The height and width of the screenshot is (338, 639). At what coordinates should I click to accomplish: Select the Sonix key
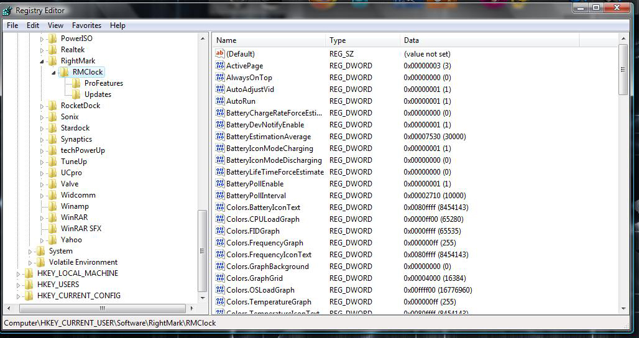pyautogui.click(x=70, y=116)
